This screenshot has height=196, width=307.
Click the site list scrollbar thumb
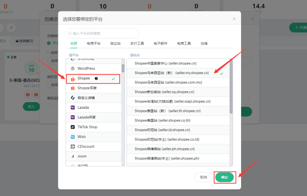231,86
